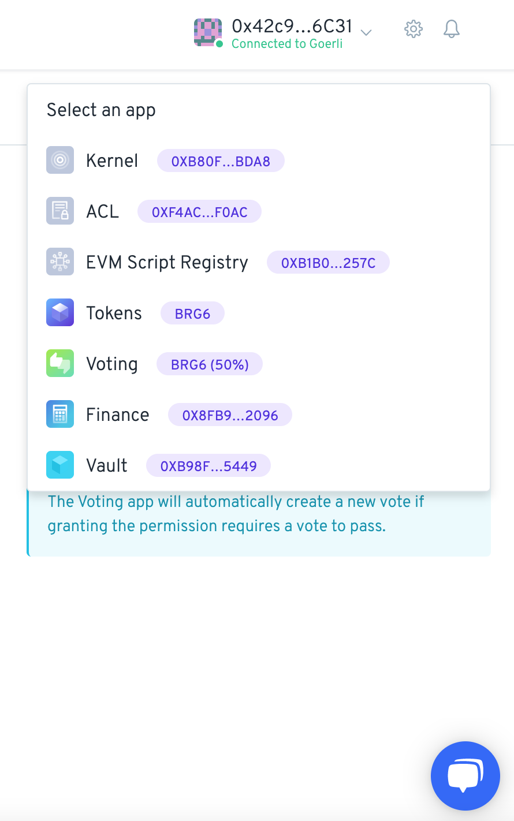The image size is (514, 821).
Task: Click the 0XF4AC...F0AC ACL address badge
Action: pos(199,211)
